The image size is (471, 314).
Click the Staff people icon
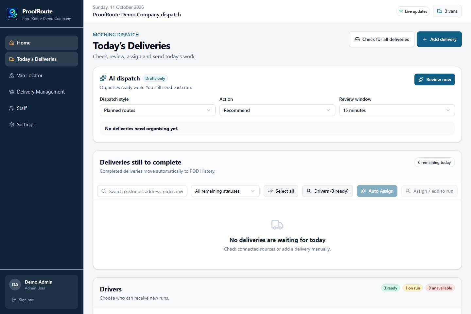coord(12,108)
